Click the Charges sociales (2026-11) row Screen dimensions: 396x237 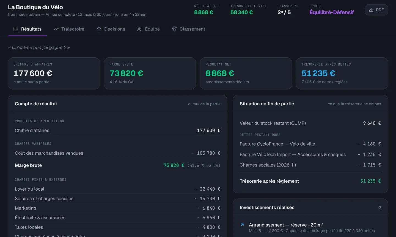(x=310, y=165)
